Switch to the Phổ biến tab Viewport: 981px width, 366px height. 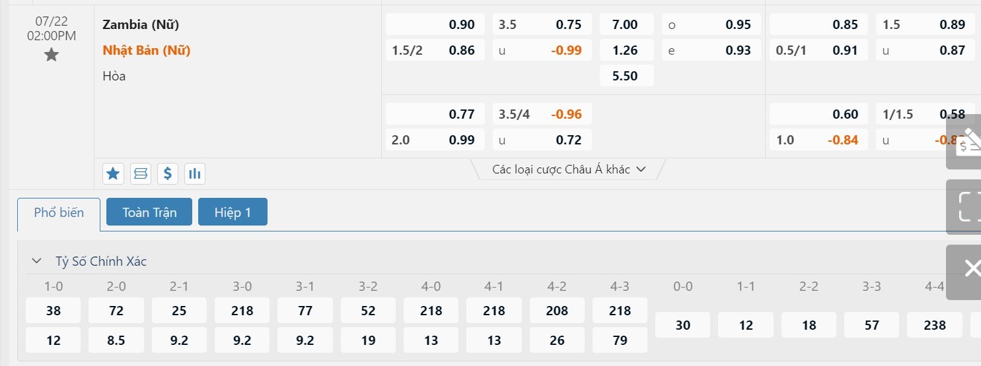click(x=59, y=213)
